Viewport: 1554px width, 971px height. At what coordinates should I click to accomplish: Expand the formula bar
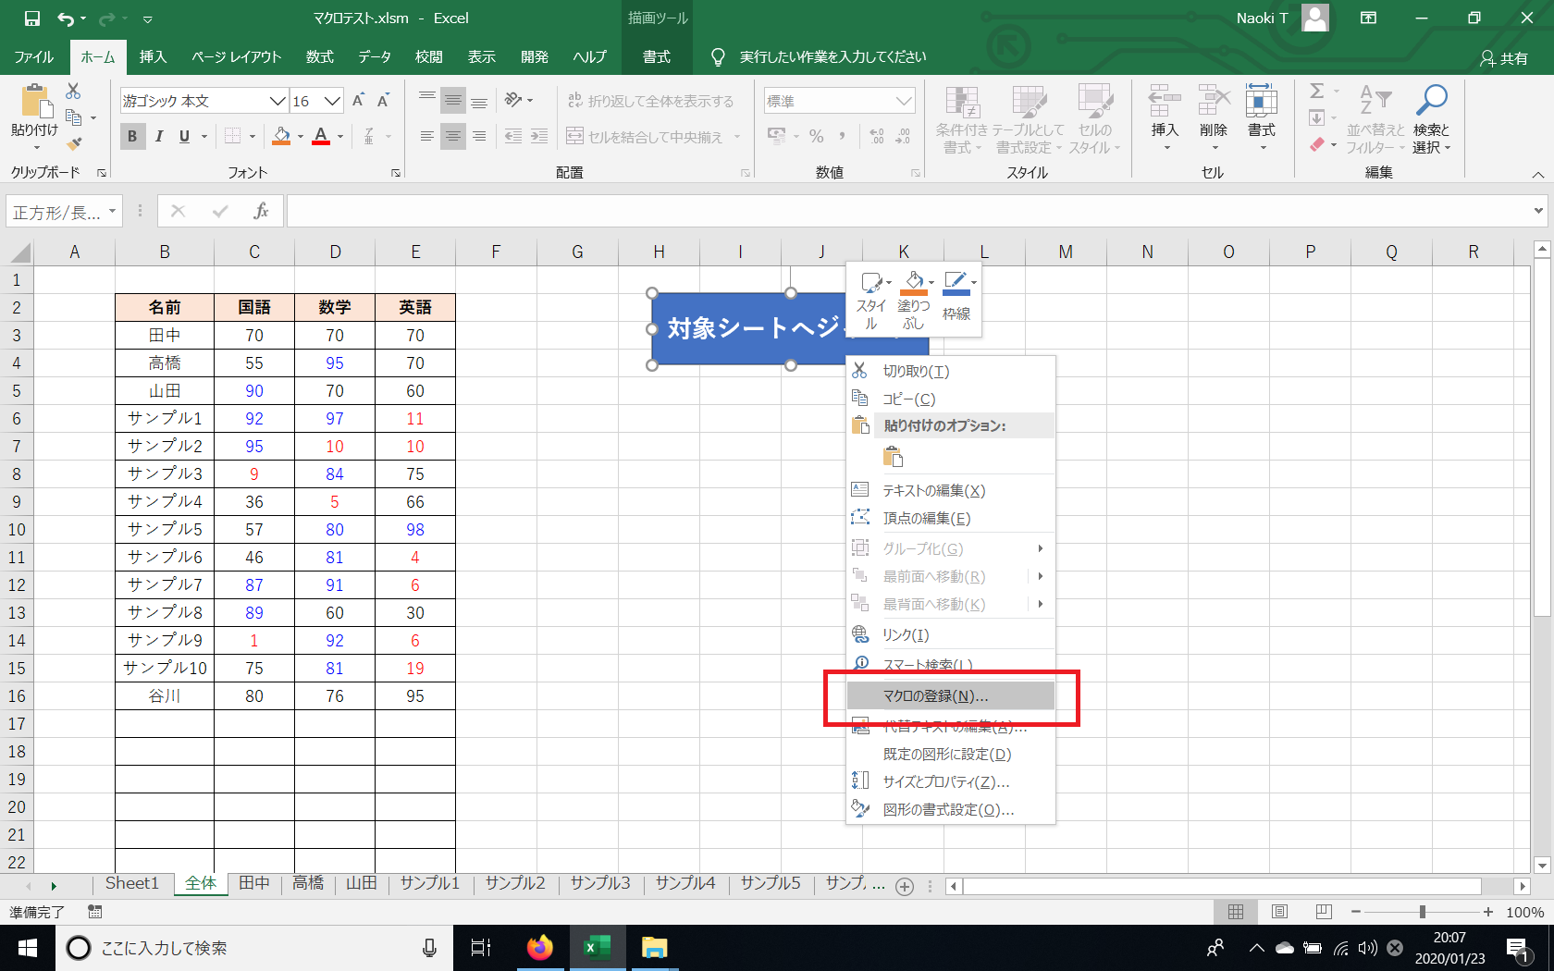click(x=1538, y=211)
